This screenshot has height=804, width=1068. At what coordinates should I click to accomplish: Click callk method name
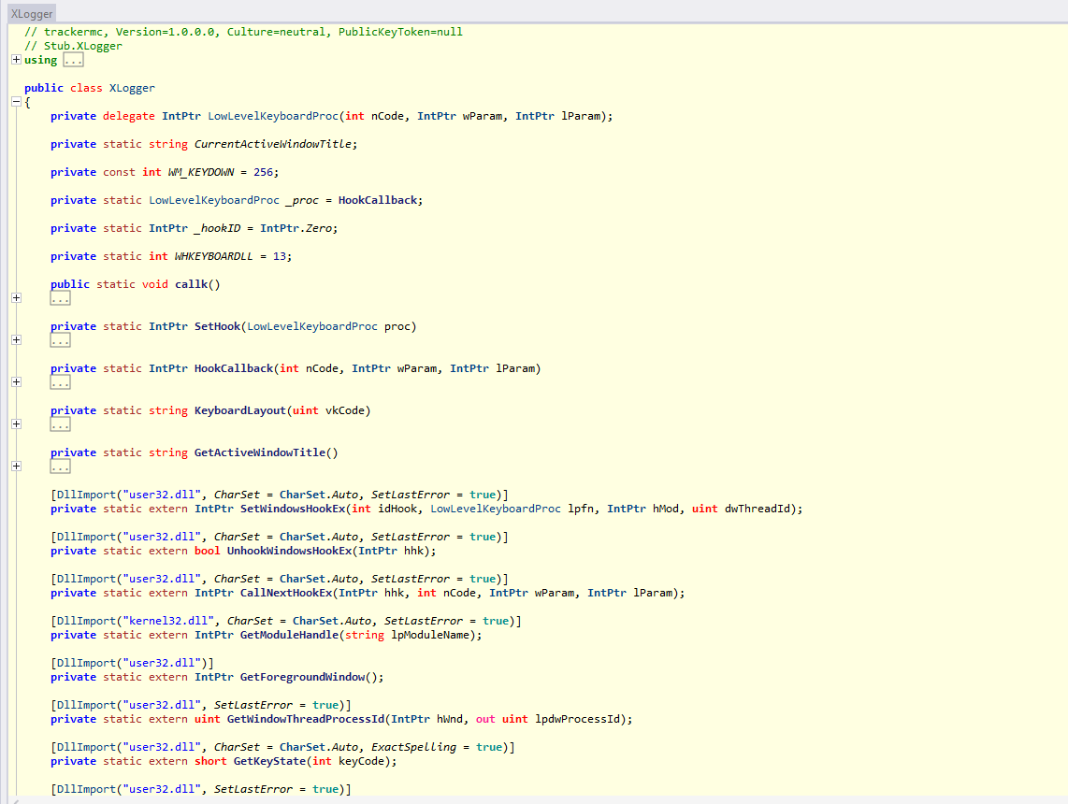pyautogui.click(x=191, y=284)
